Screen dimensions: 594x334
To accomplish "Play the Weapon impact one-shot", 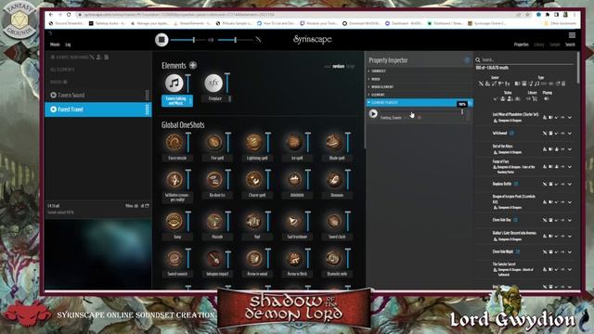I will (214, 258).
